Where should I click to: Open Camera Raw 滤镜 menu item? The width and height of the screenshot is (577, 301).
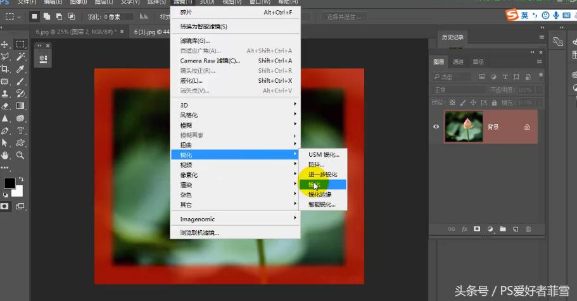pyautogui.click(x=236, y=61)
